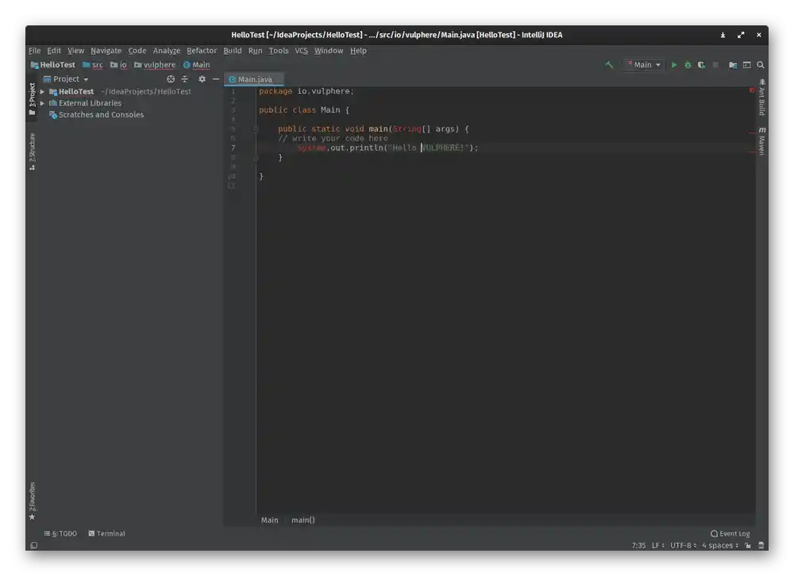
Task: Click the io breadcrumb in the navigation bar
Action: pyautogui.click(x=118, y=65)
